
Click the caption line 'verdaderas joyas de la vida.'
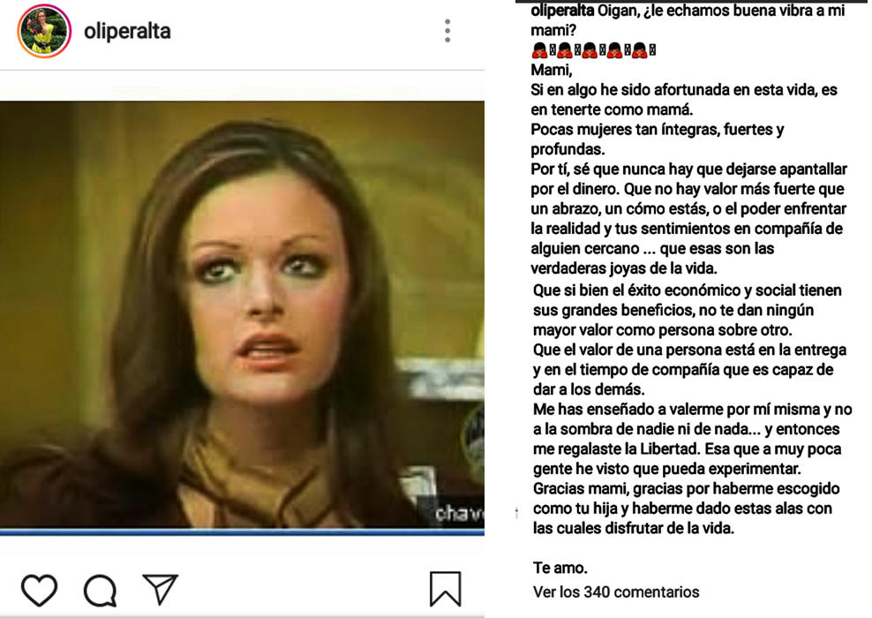point(624,268)
